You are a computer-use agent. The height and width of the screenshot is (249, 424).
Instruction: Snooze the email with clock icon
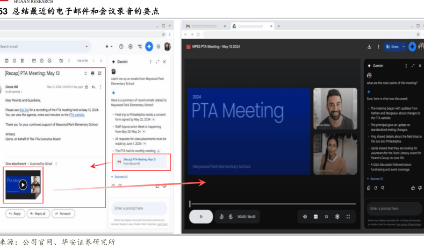pos(41,61)
